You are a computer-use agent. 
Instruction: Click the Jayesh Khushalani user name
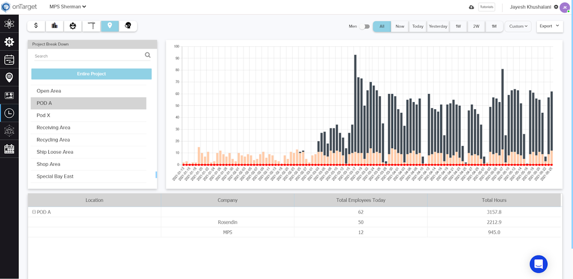531,7
